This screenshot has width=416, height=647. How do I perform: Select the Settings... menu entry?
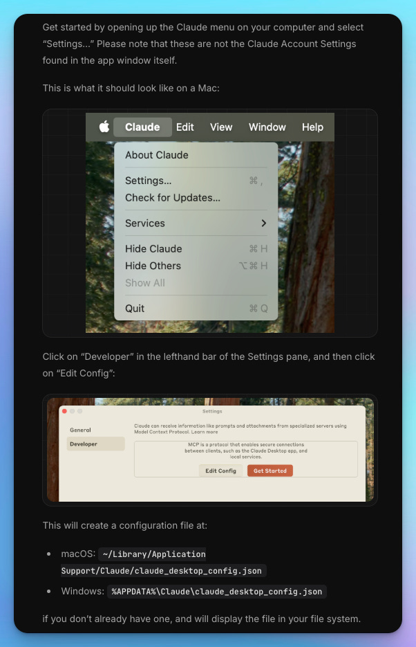coord(196,181)
